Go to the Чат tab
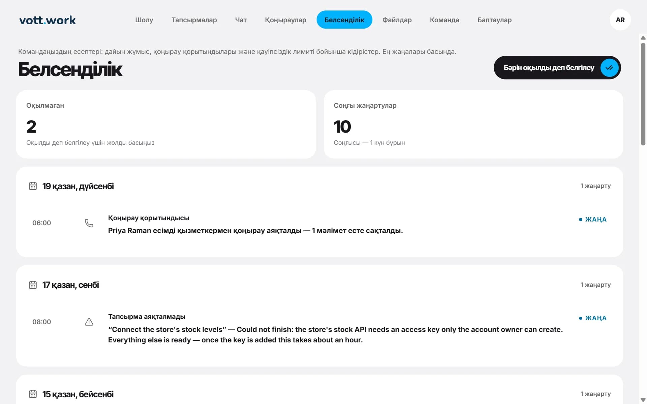Screen dimensions: 647x404 (x=241, y=20)
